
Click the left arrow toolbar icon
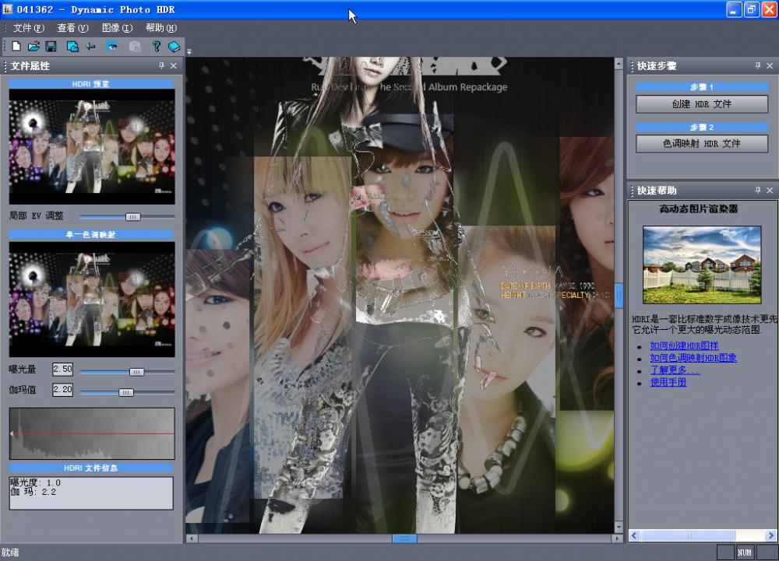[x=90, y=47]
